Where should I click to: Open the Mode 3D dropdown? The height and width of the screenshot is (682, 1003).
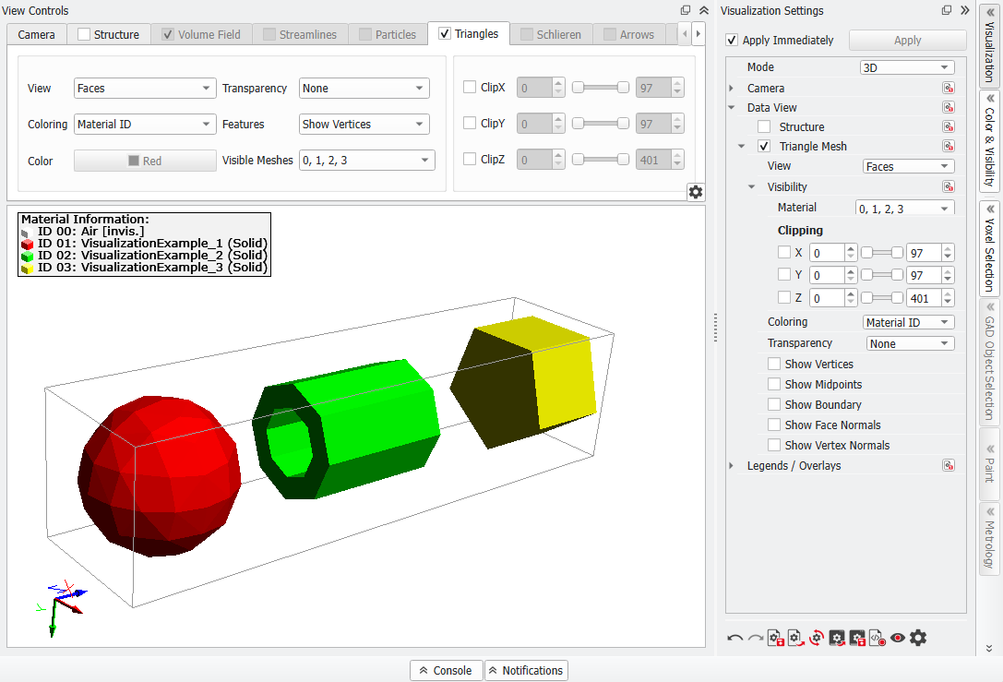907,67
